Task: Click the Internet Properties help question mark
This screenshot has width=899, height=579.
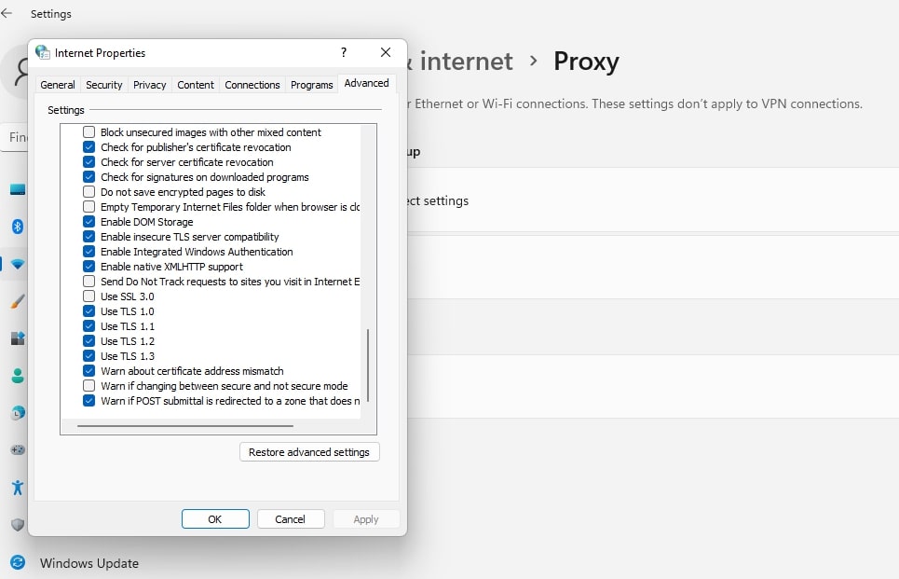Action: [x=344, y=53]
